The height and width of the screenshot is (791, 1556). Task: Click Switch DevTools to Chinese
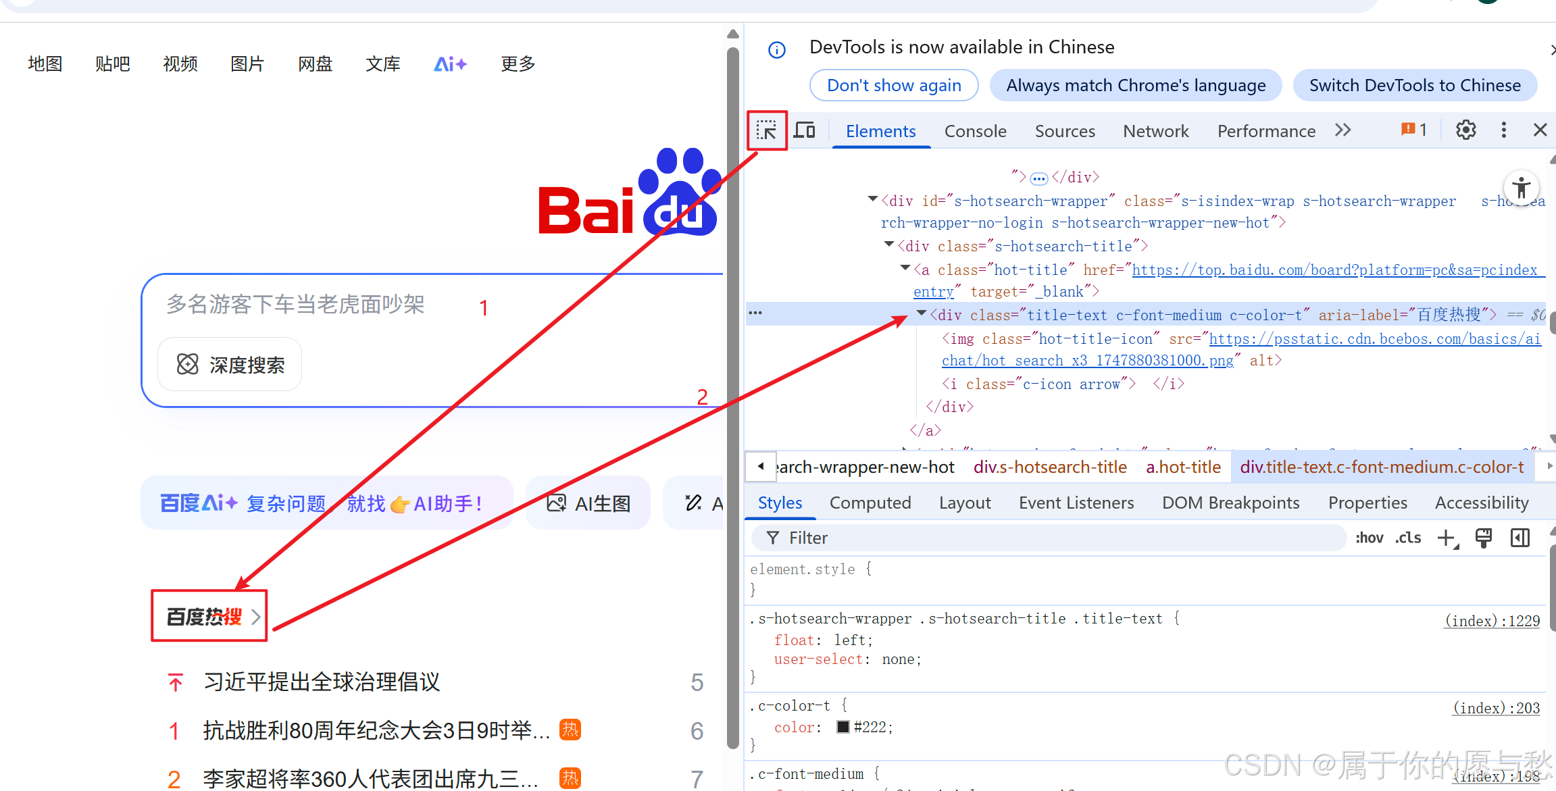1415,85
